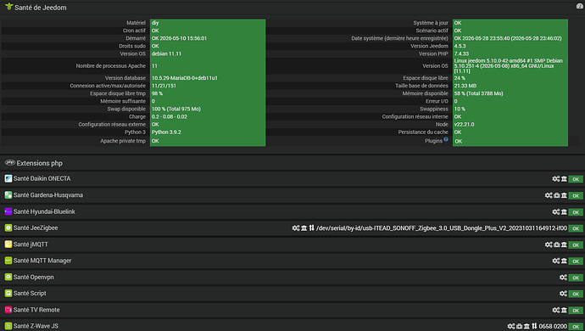Click the TV Remote pink plugin logo
This screenshot has height=331, width=585.
[8, 310]
